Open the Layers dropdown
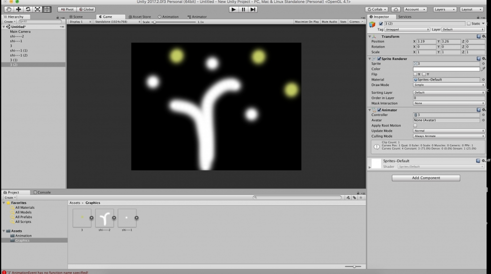This screenshot has height=274, width=491. 444,9
